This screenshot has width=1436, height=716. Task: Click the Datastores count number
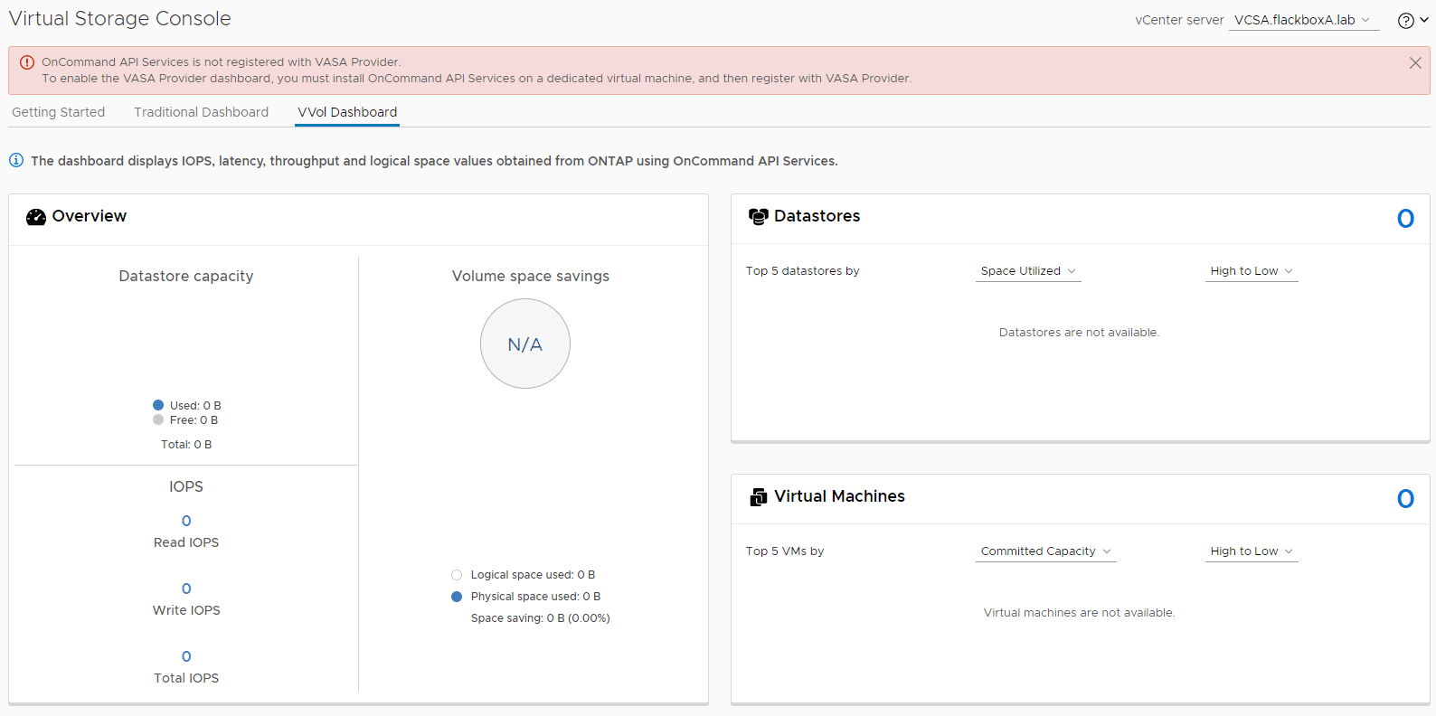point(1405,218)
